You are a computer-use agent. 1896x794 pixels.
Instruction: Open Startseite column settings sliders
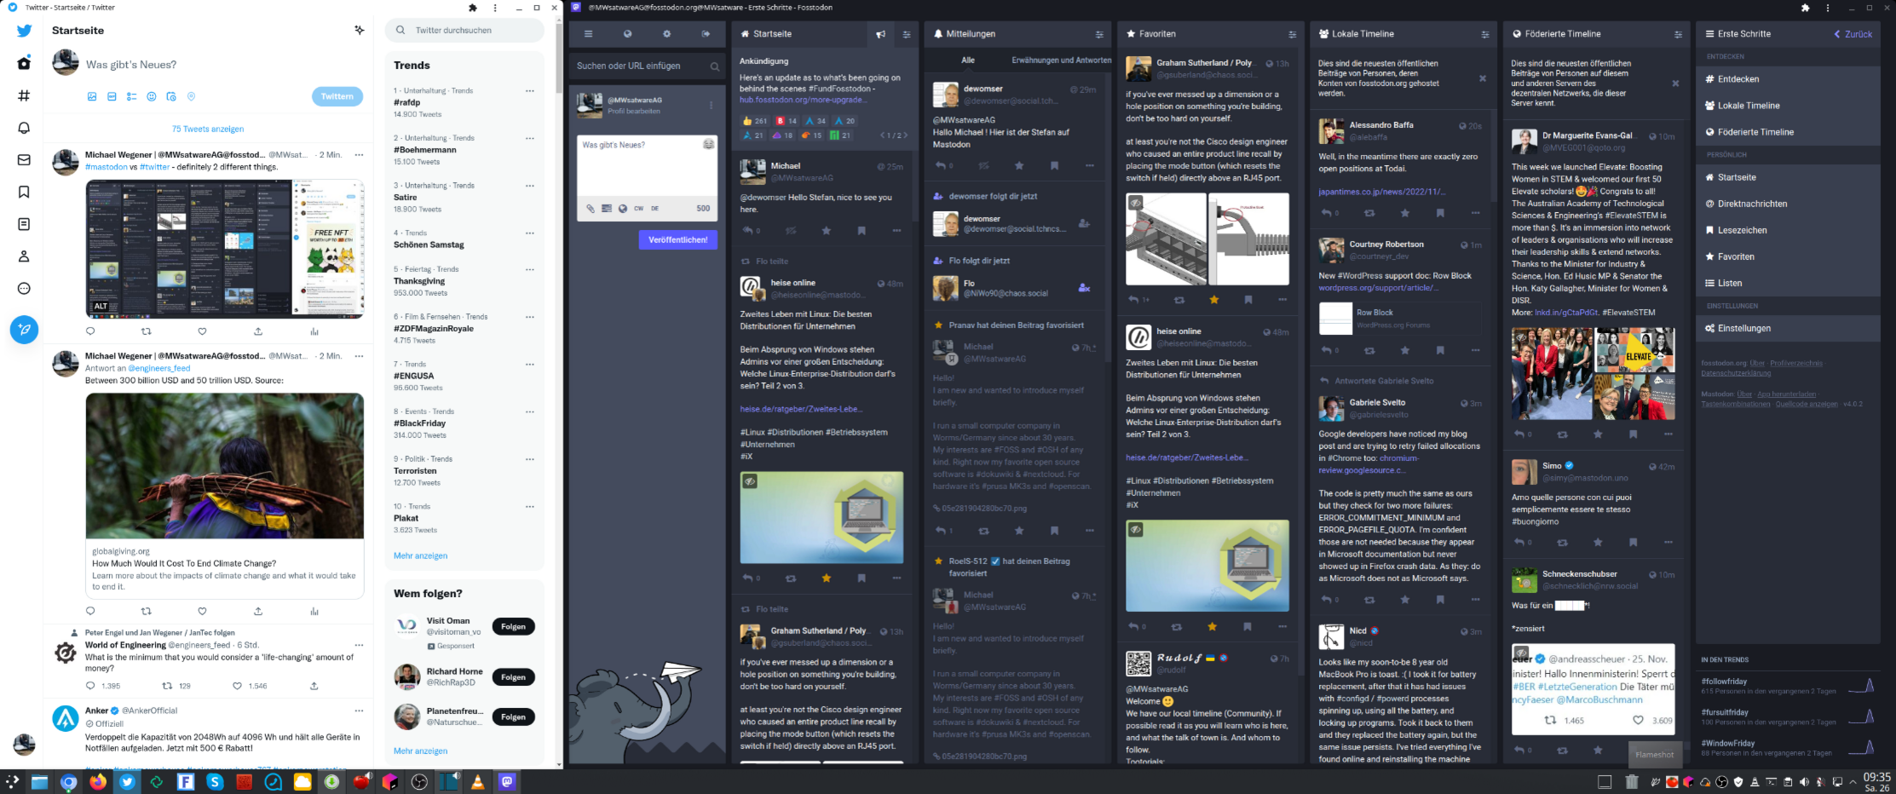[907, 34]
